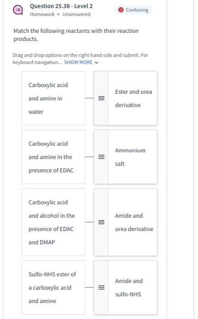Click the Homework label under the title
This screenshot has width=198, height=319.
click(42, 14)
